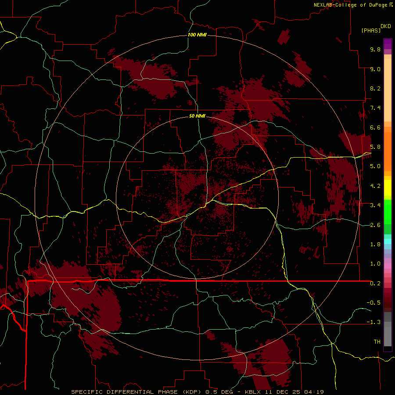The image size is (395, 395).
Task: Click the 9.8 value on the scale
Action: pos(375,49)
